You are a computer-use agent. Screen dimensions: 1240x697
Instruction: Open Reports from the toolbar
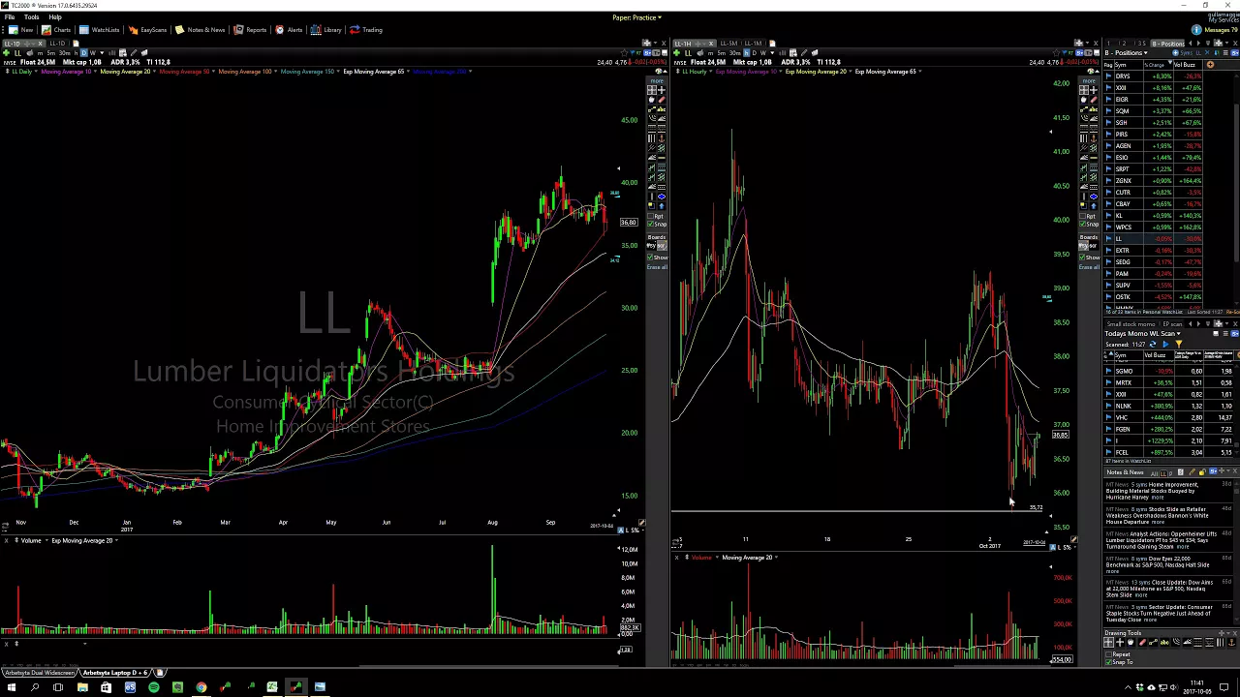(250, 30)
